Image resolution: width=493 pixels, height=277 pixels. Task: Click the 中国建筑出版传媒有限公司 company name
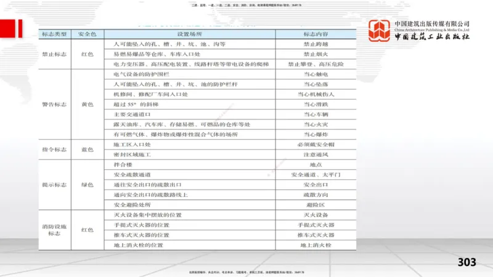tap(432, 23)
